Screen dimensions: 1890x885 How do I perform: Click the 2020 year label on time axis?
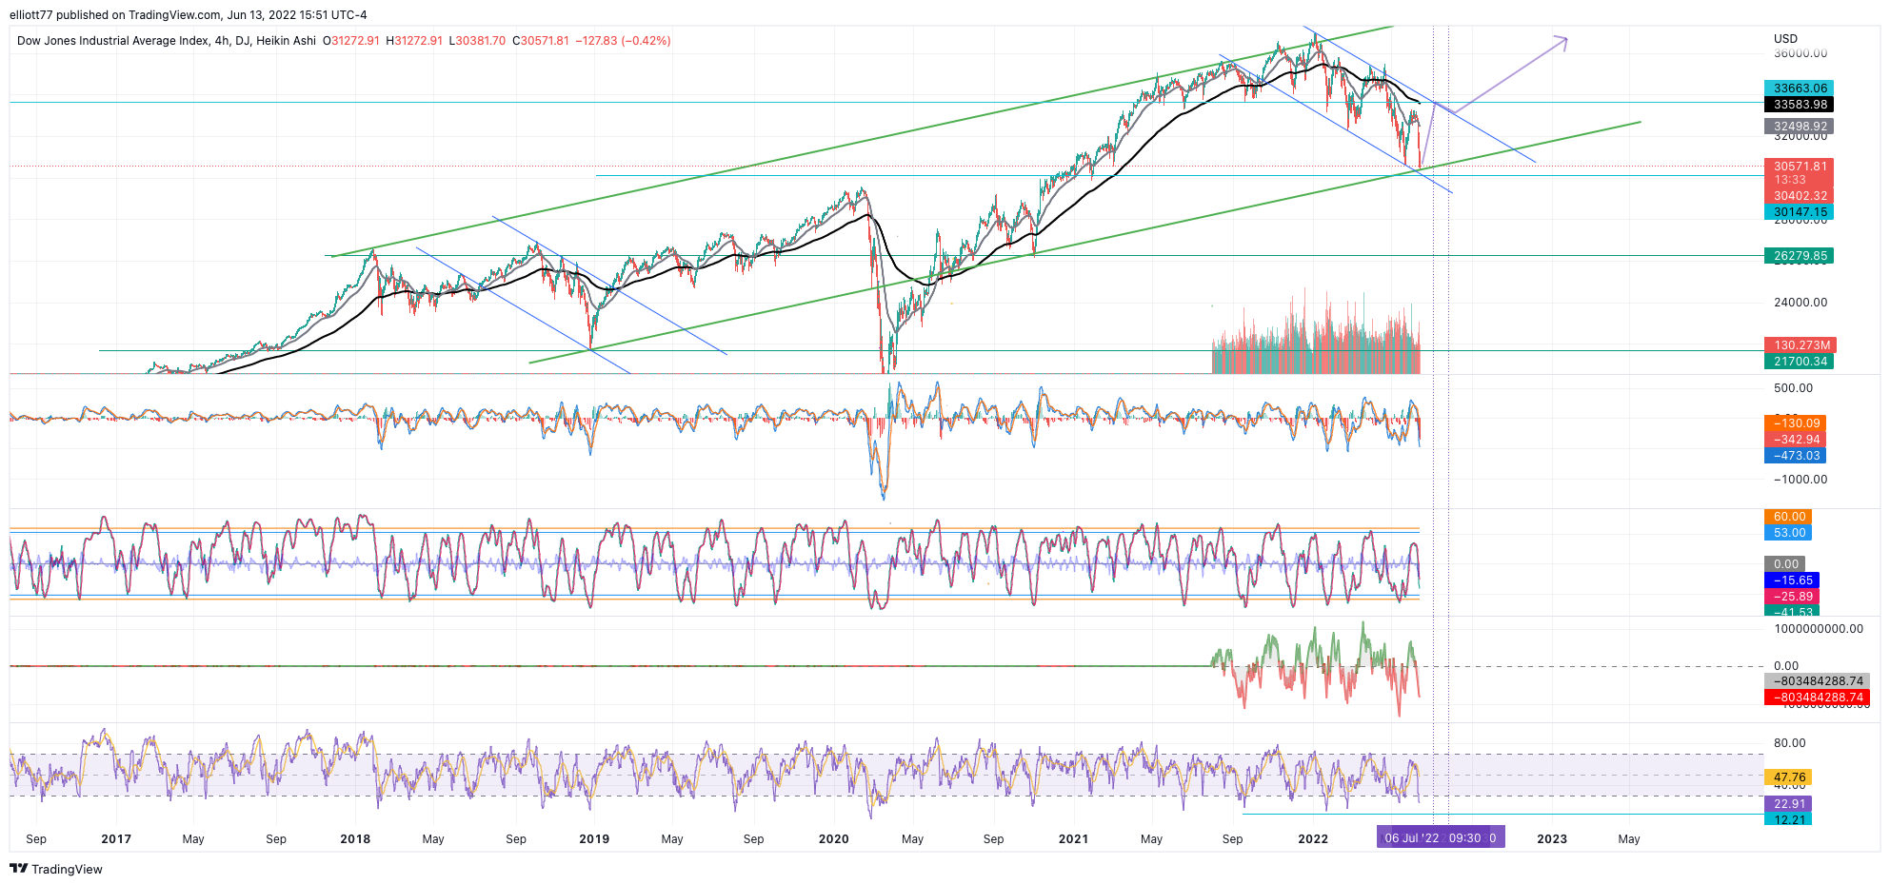tap(833, 839)
